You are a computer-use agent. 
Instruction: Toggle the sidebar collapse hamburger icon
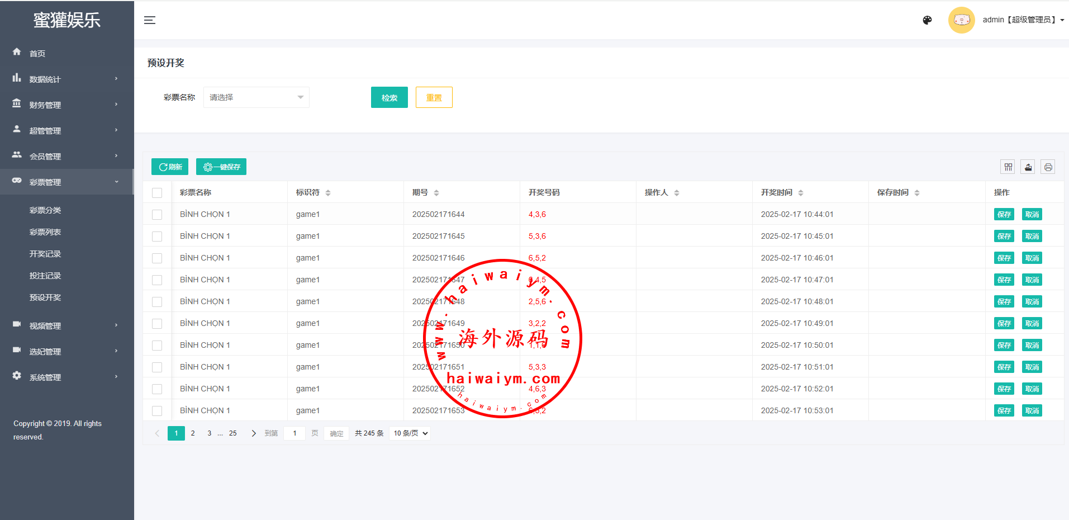149,20
